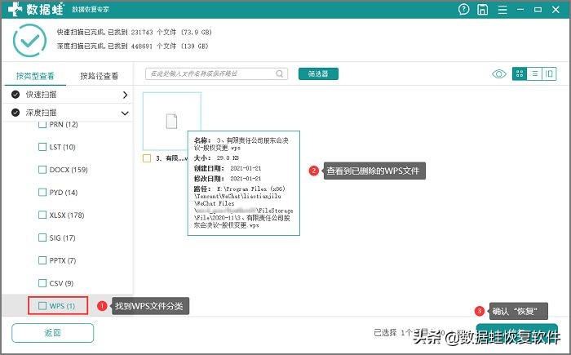
Task: Switch to grid thumbnail view
Action: [x=520, y=74]
